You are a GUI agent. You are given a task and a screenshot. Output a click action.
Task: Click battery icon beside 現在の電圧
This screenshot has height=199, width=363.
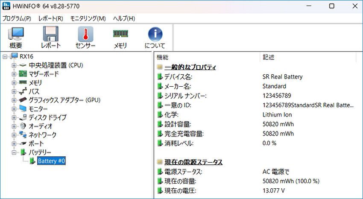tap(160, 190)
